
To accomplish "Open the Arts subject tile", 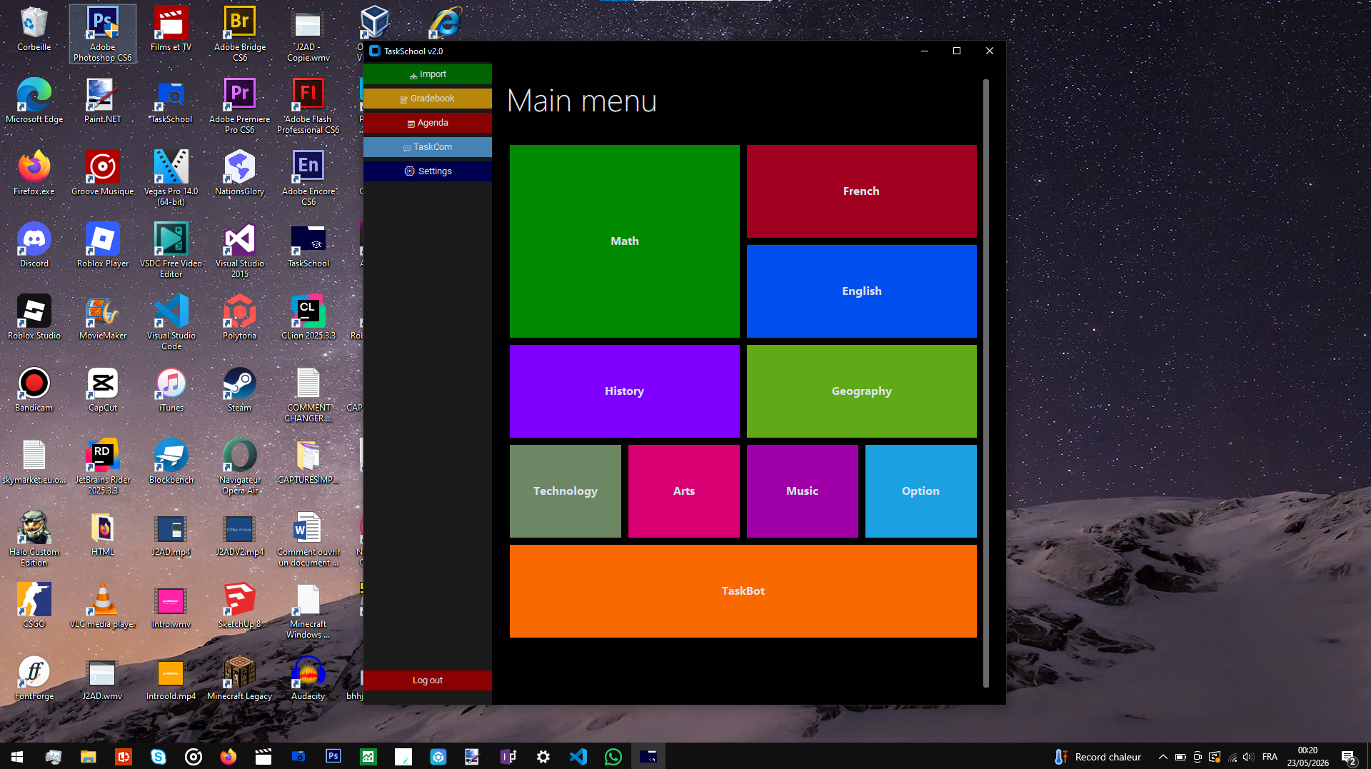I will 684,491.
